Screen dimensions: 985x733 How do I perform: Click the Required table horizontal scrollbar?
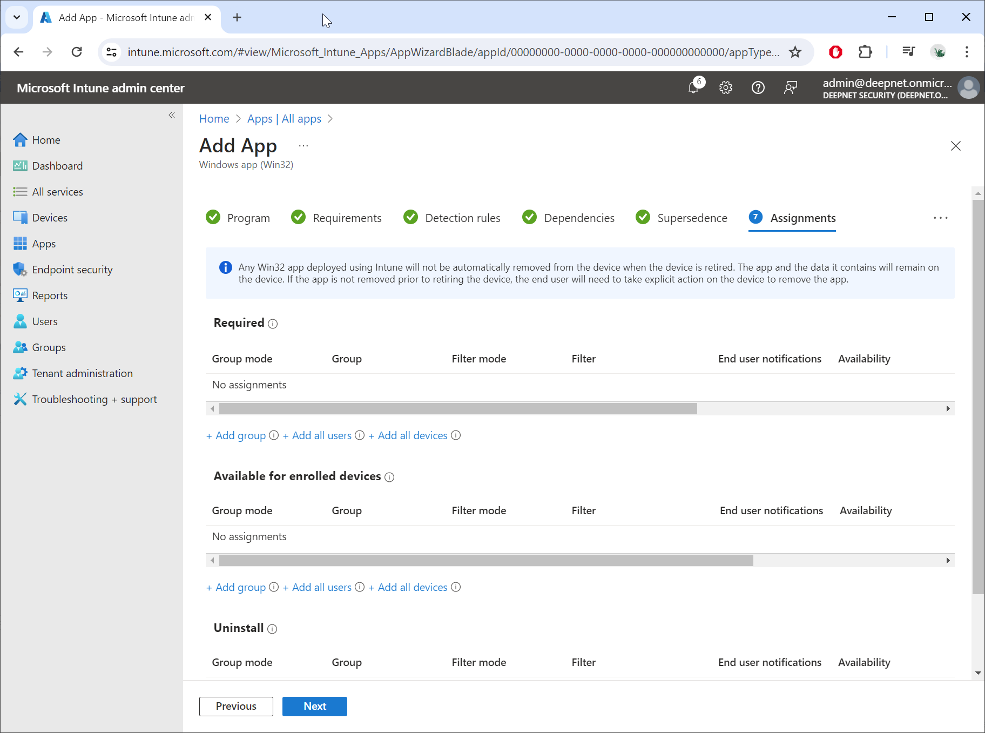pos(458,409)
